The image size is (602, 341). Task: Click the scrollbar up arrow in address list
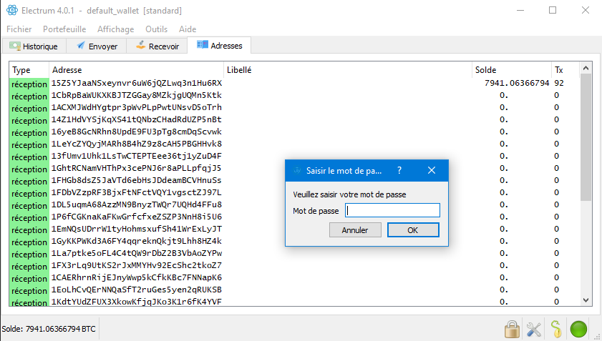586,68
